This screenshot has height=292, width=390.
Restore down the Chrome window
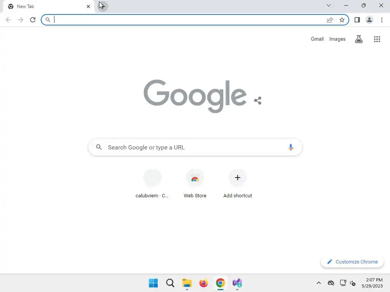(x=364, y=5)
